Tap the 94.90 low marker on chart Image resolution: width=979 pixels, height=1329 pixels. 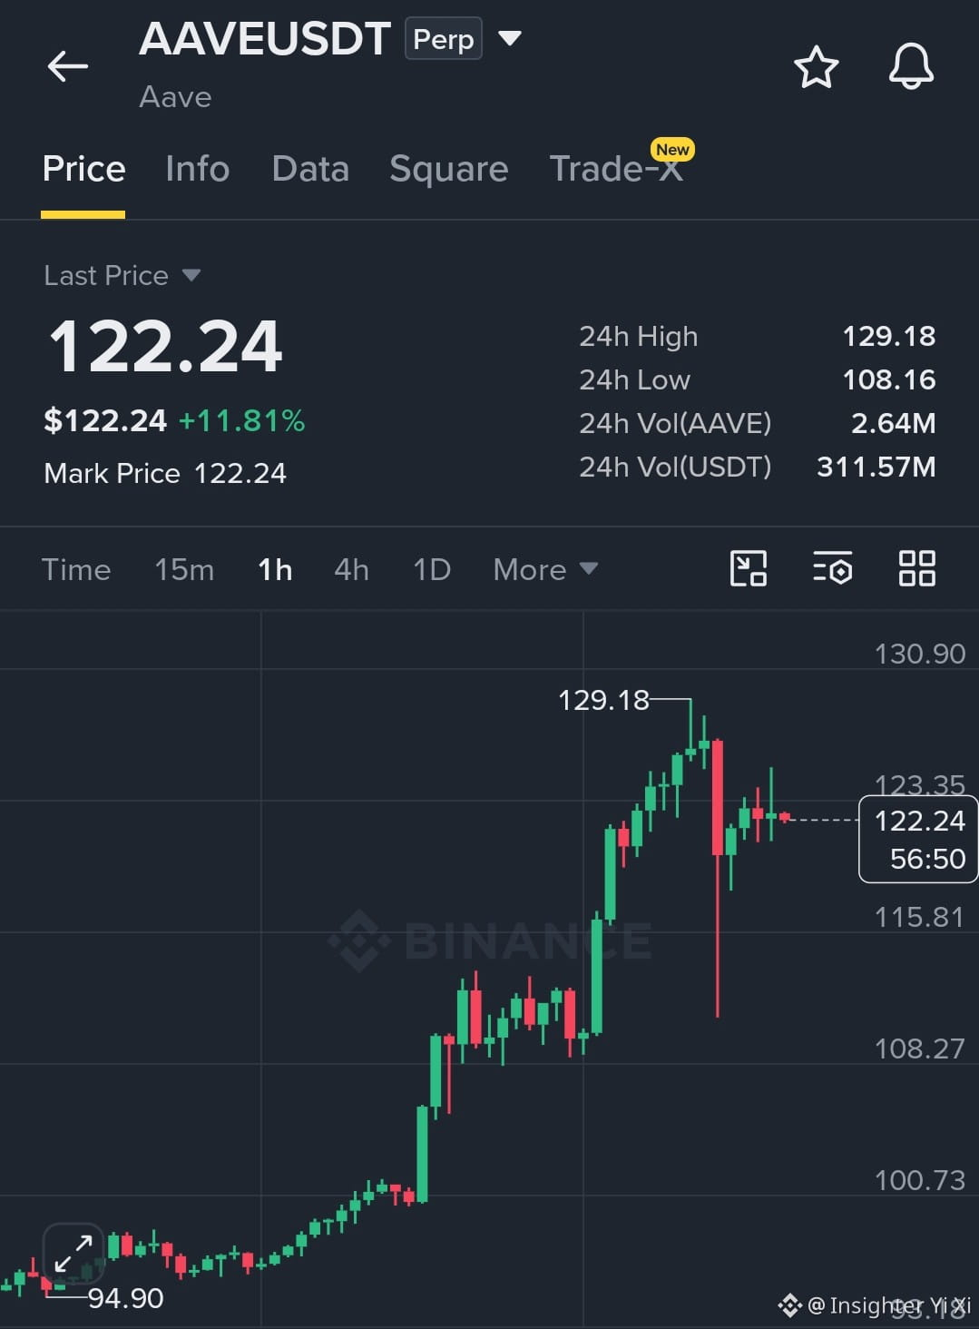(126, 1298)
